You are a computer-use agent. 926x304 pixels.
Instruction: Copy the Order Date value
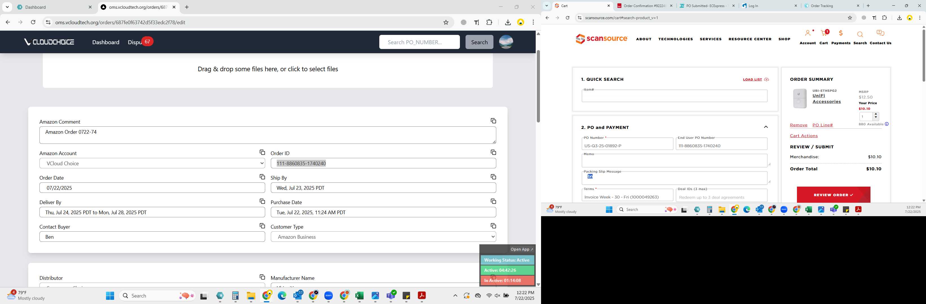[x=262, y=177]
